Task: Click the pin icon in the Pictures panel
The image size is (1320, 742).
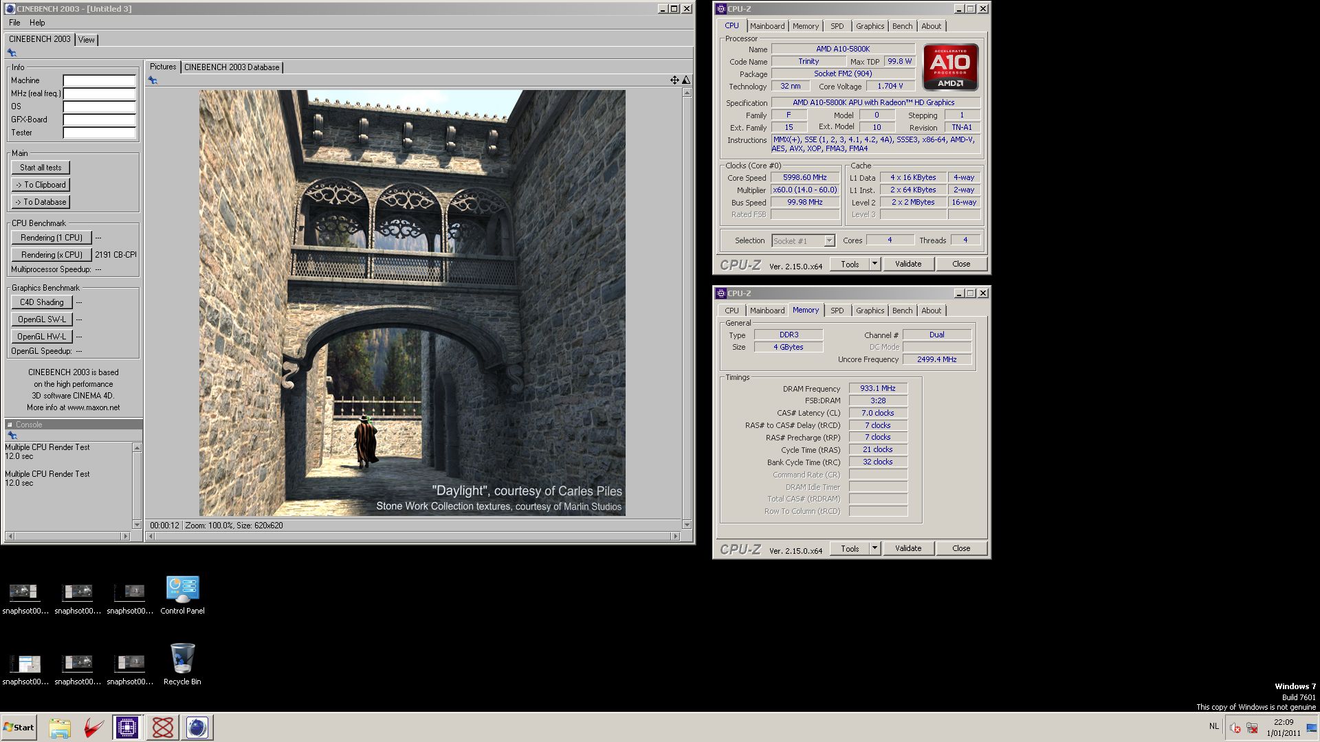Action: (x=153, y=80)
